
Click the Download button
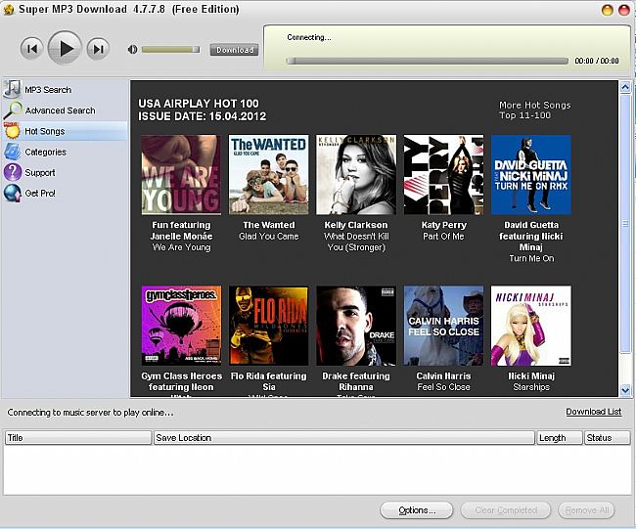point(234,50)
